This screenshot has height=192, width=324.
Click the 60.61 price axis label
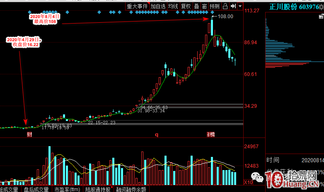pyautogui.click(x=250, y=74)
